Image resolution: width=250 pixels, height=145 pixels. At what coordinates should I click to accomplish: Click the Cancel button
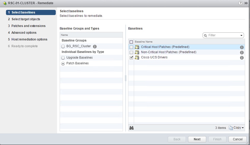pos(238,139)
